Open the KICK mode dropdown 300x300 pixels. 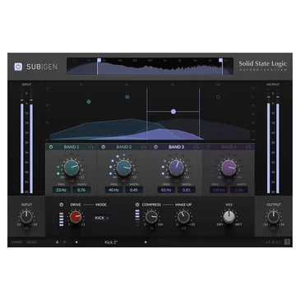(102, 218)
